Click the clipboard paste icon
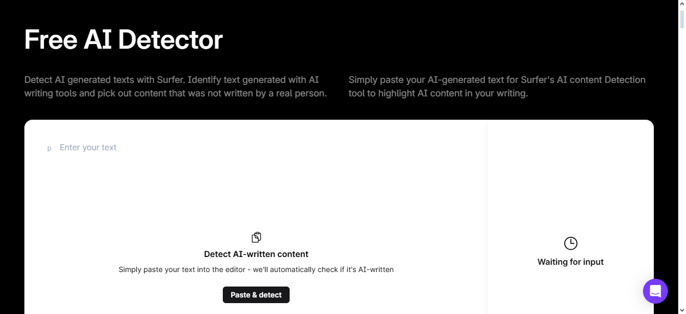Image resolution: width=686 pixels, height=314 pixels. coord(256,237)
